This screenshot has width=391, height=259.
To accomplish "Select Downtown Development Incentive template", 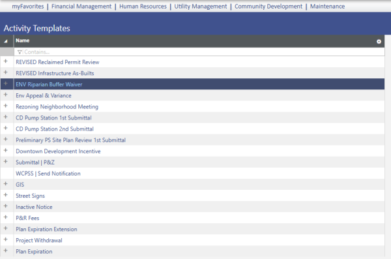I will coord(58,151).
